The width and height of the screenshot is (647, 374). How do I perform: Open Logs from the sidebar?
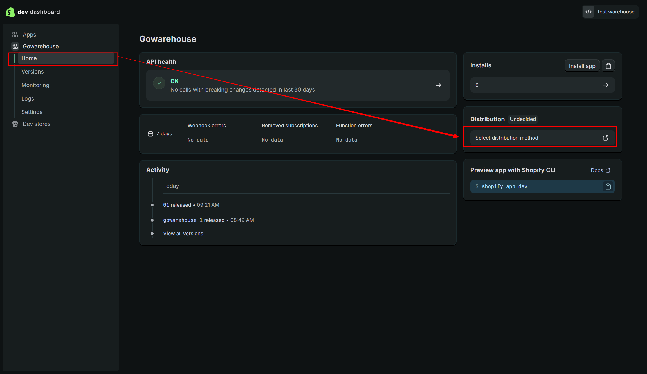[x=28, y=99]
